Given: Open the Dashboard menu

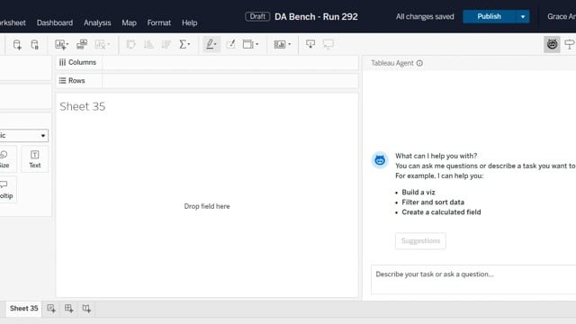Looking at the screenshot, I should coord(55,22).
